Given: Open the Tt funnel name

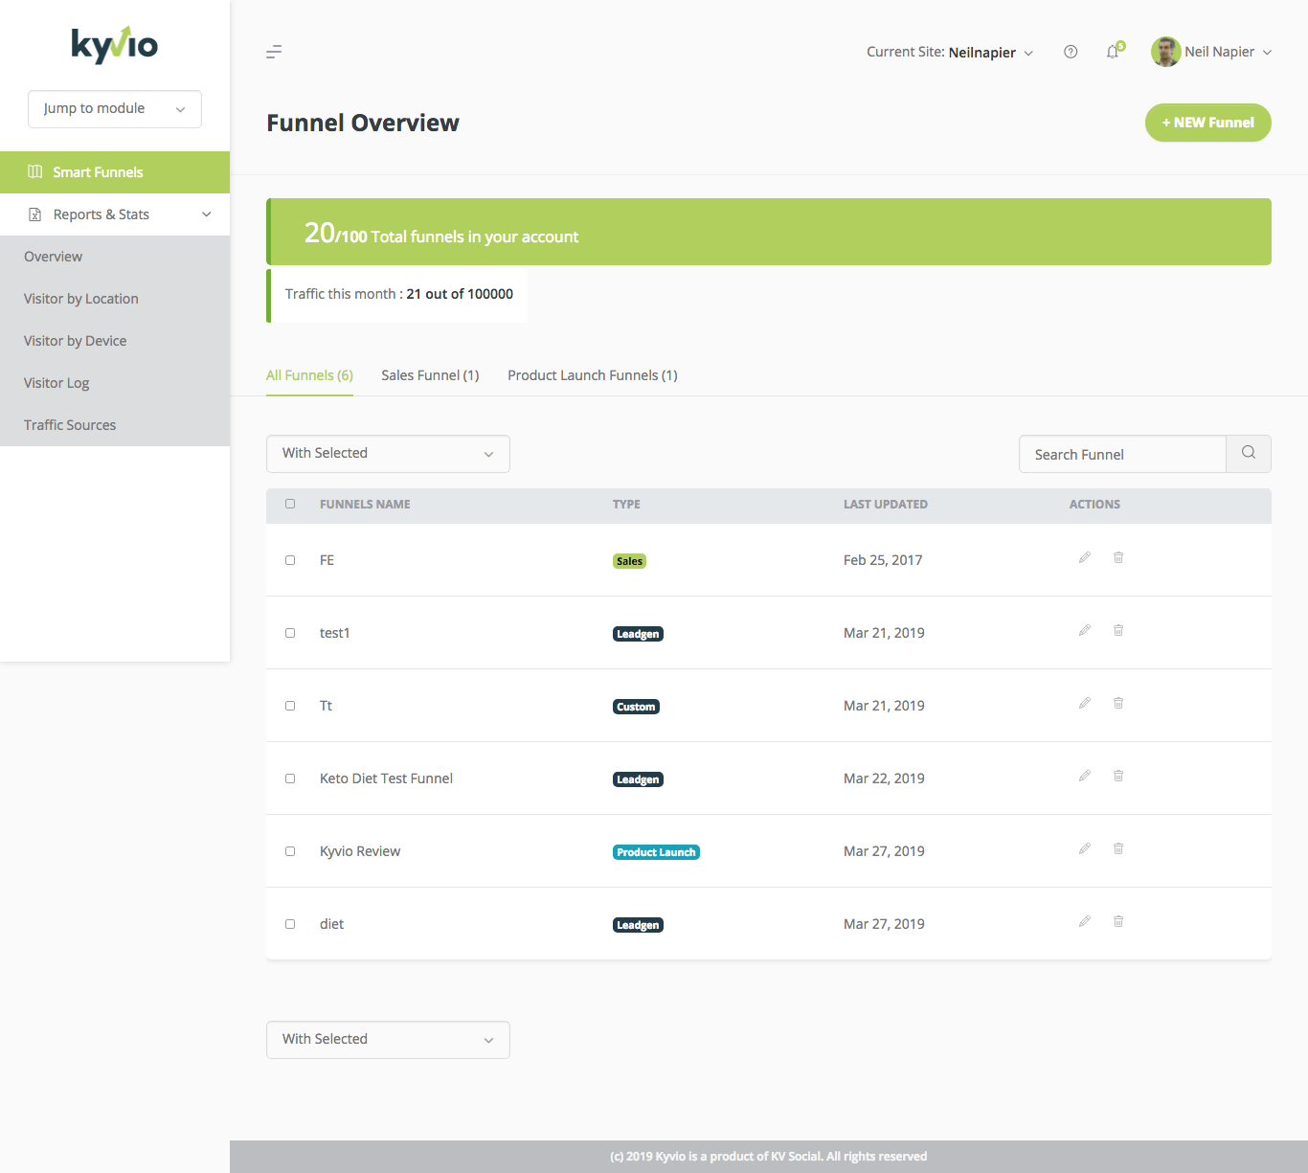Looking at the screenshot, I should (326, 706).
